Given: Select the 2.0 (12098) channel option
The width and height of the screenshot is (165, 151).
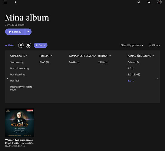Looking at the screenshot, I should click(x=134, y=75).
